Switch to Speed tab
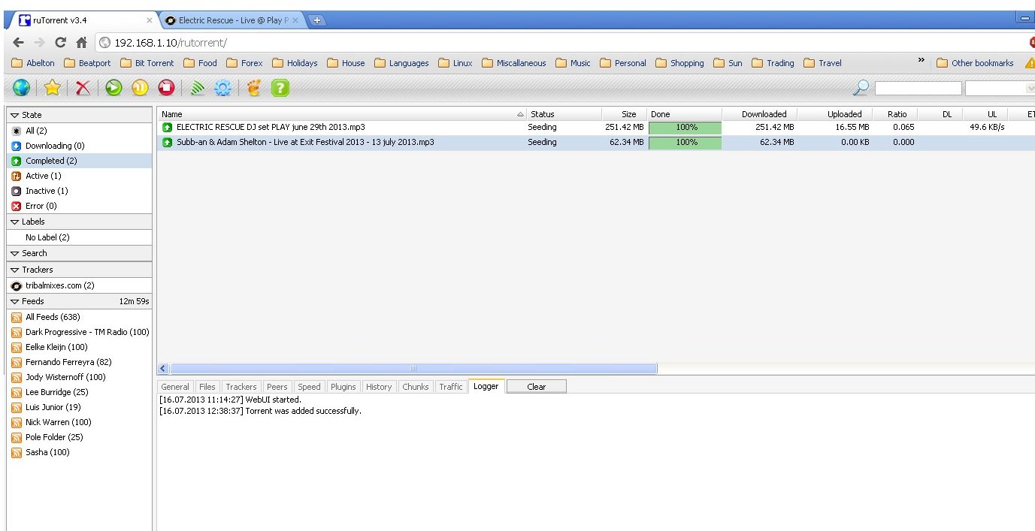This screenshot has height=531, width=1035. 309,387
